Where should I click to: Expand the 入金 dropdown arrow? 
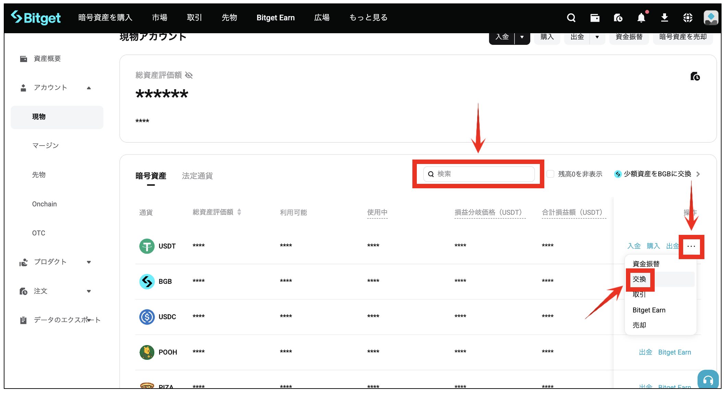pos(522,37)
